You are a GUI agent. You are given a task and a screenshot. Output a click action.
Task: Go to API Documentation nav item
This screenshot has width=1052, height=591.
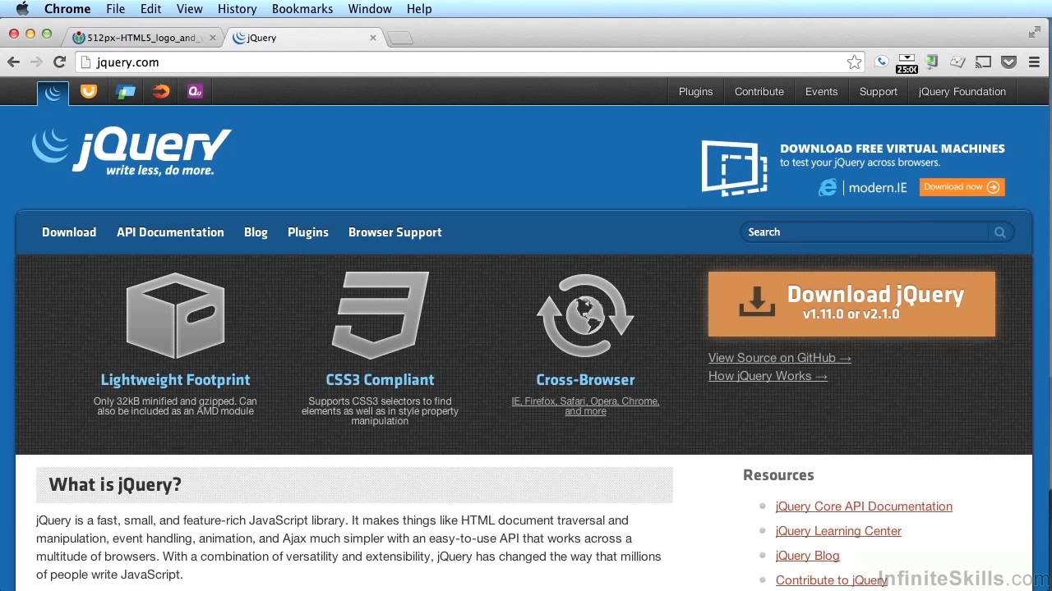click(170, 232)
